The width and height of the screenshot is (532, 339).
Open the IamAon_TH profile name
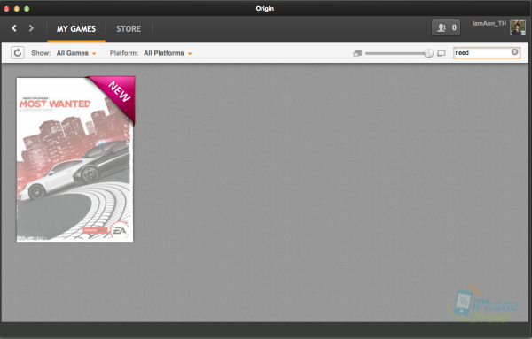pyautogui.click(x=489, y=23)
